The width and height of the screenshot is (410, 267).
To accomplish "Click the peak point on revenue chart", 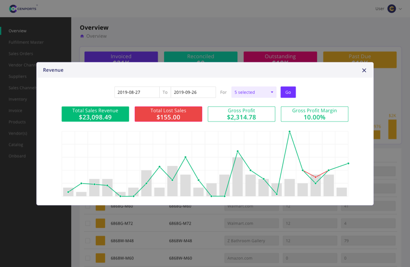I will [289, 132].
